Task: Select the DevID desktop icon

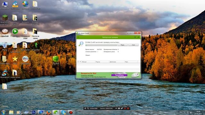Action: pos(25,60)
